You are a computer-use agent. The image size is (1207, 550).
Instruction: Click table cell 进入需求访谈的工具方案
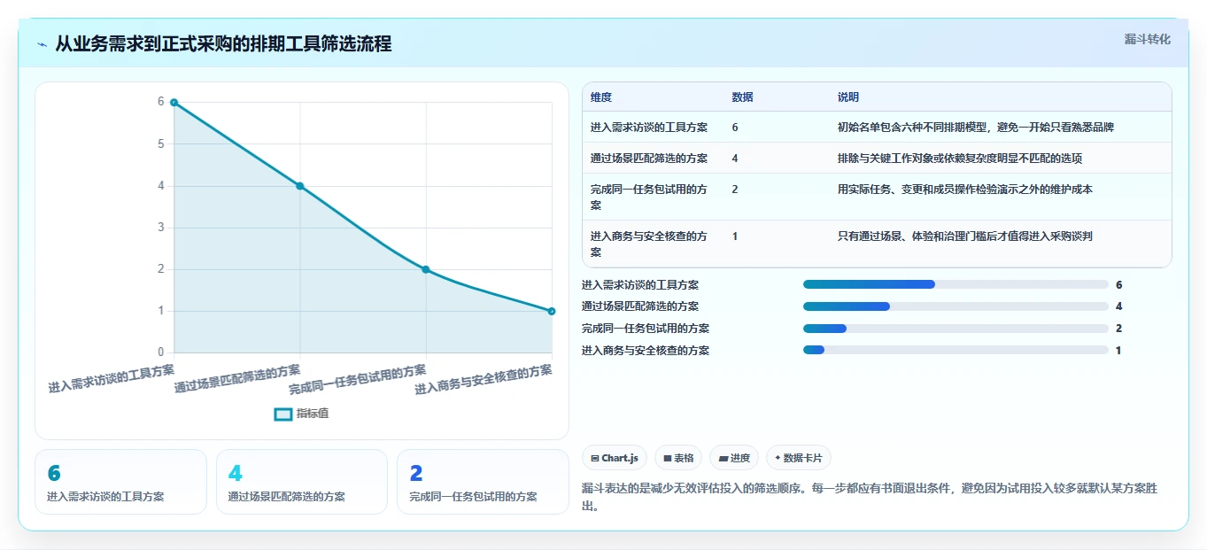(649, 128)
